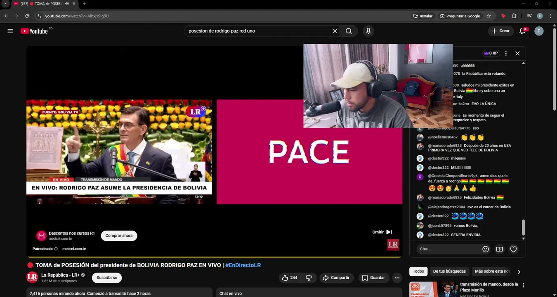Open Chrome three-dot menu
Image resolution: width=557 pixels, height=297 pixels.
(x=550, y=16)
